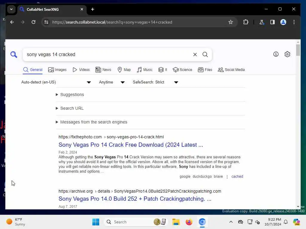The height and width of the screenshot is (229, 306).
Task: Click the address bar URL
Action: (112, 22)
